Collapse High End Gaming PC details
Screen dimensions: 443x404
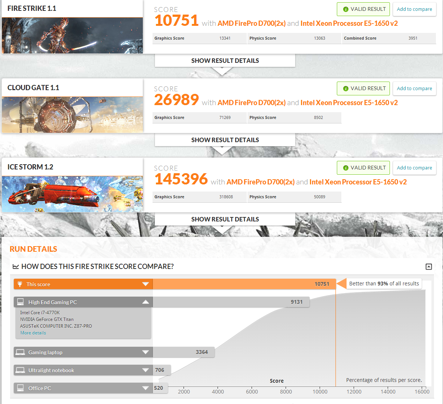click(145, 302)
